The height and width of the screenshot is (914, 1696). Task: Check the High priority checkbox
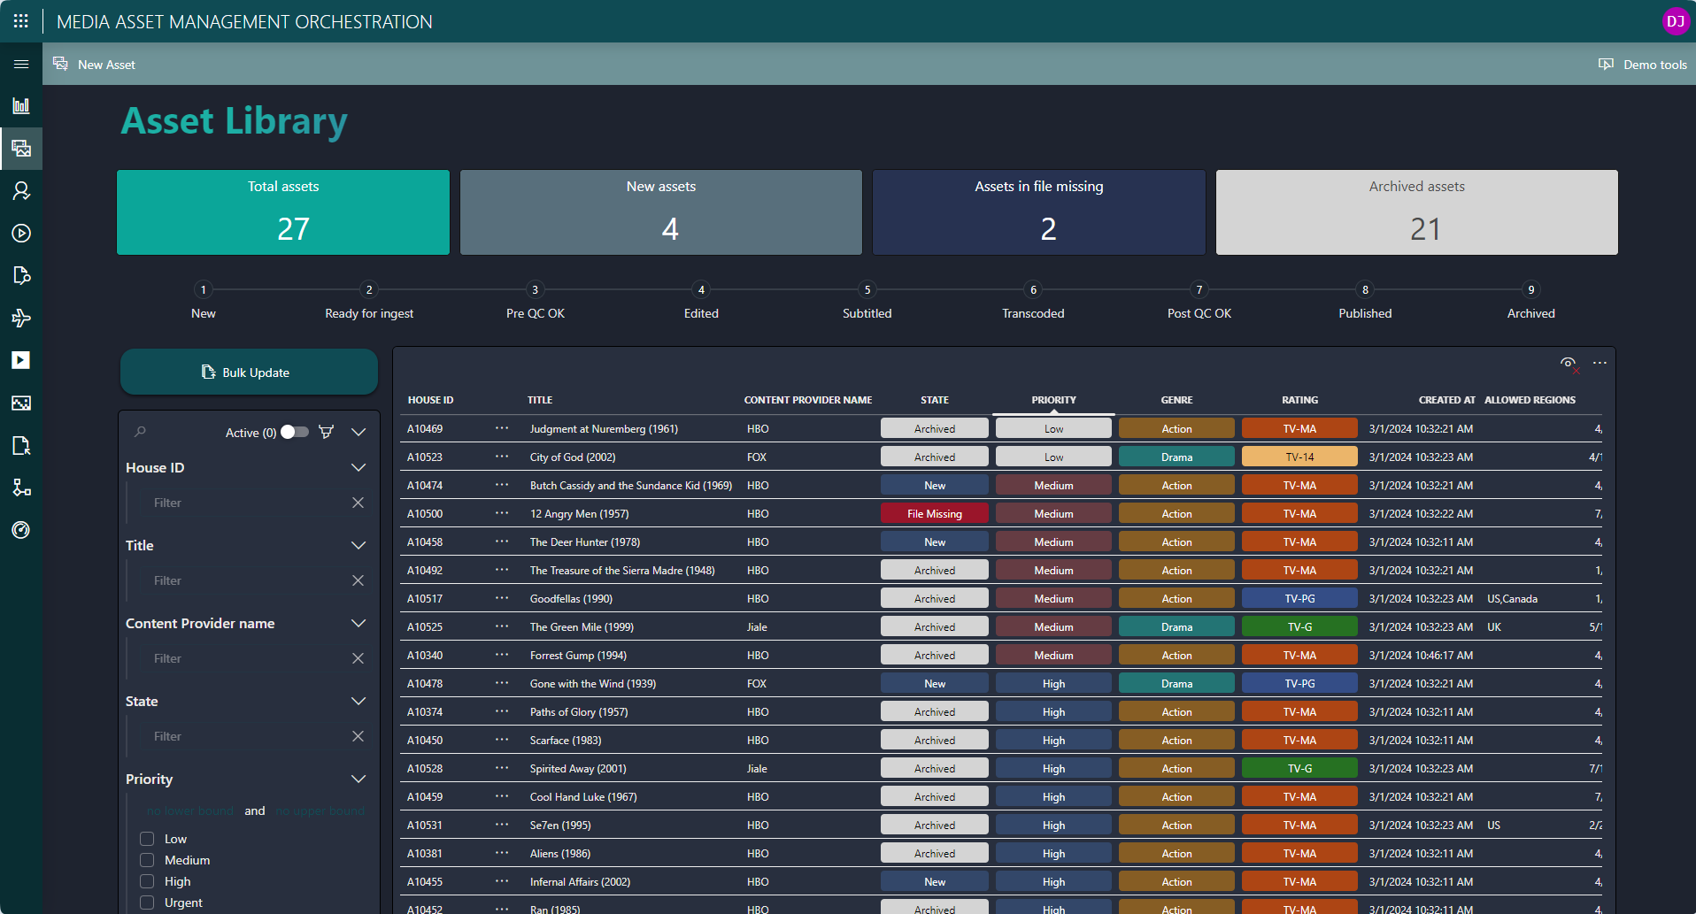147,881
